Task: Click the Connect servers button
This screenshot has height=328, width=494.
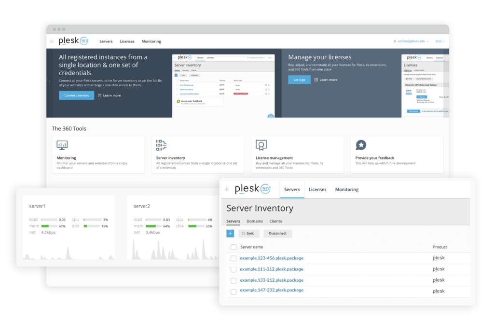Action: tap(77, 95)
